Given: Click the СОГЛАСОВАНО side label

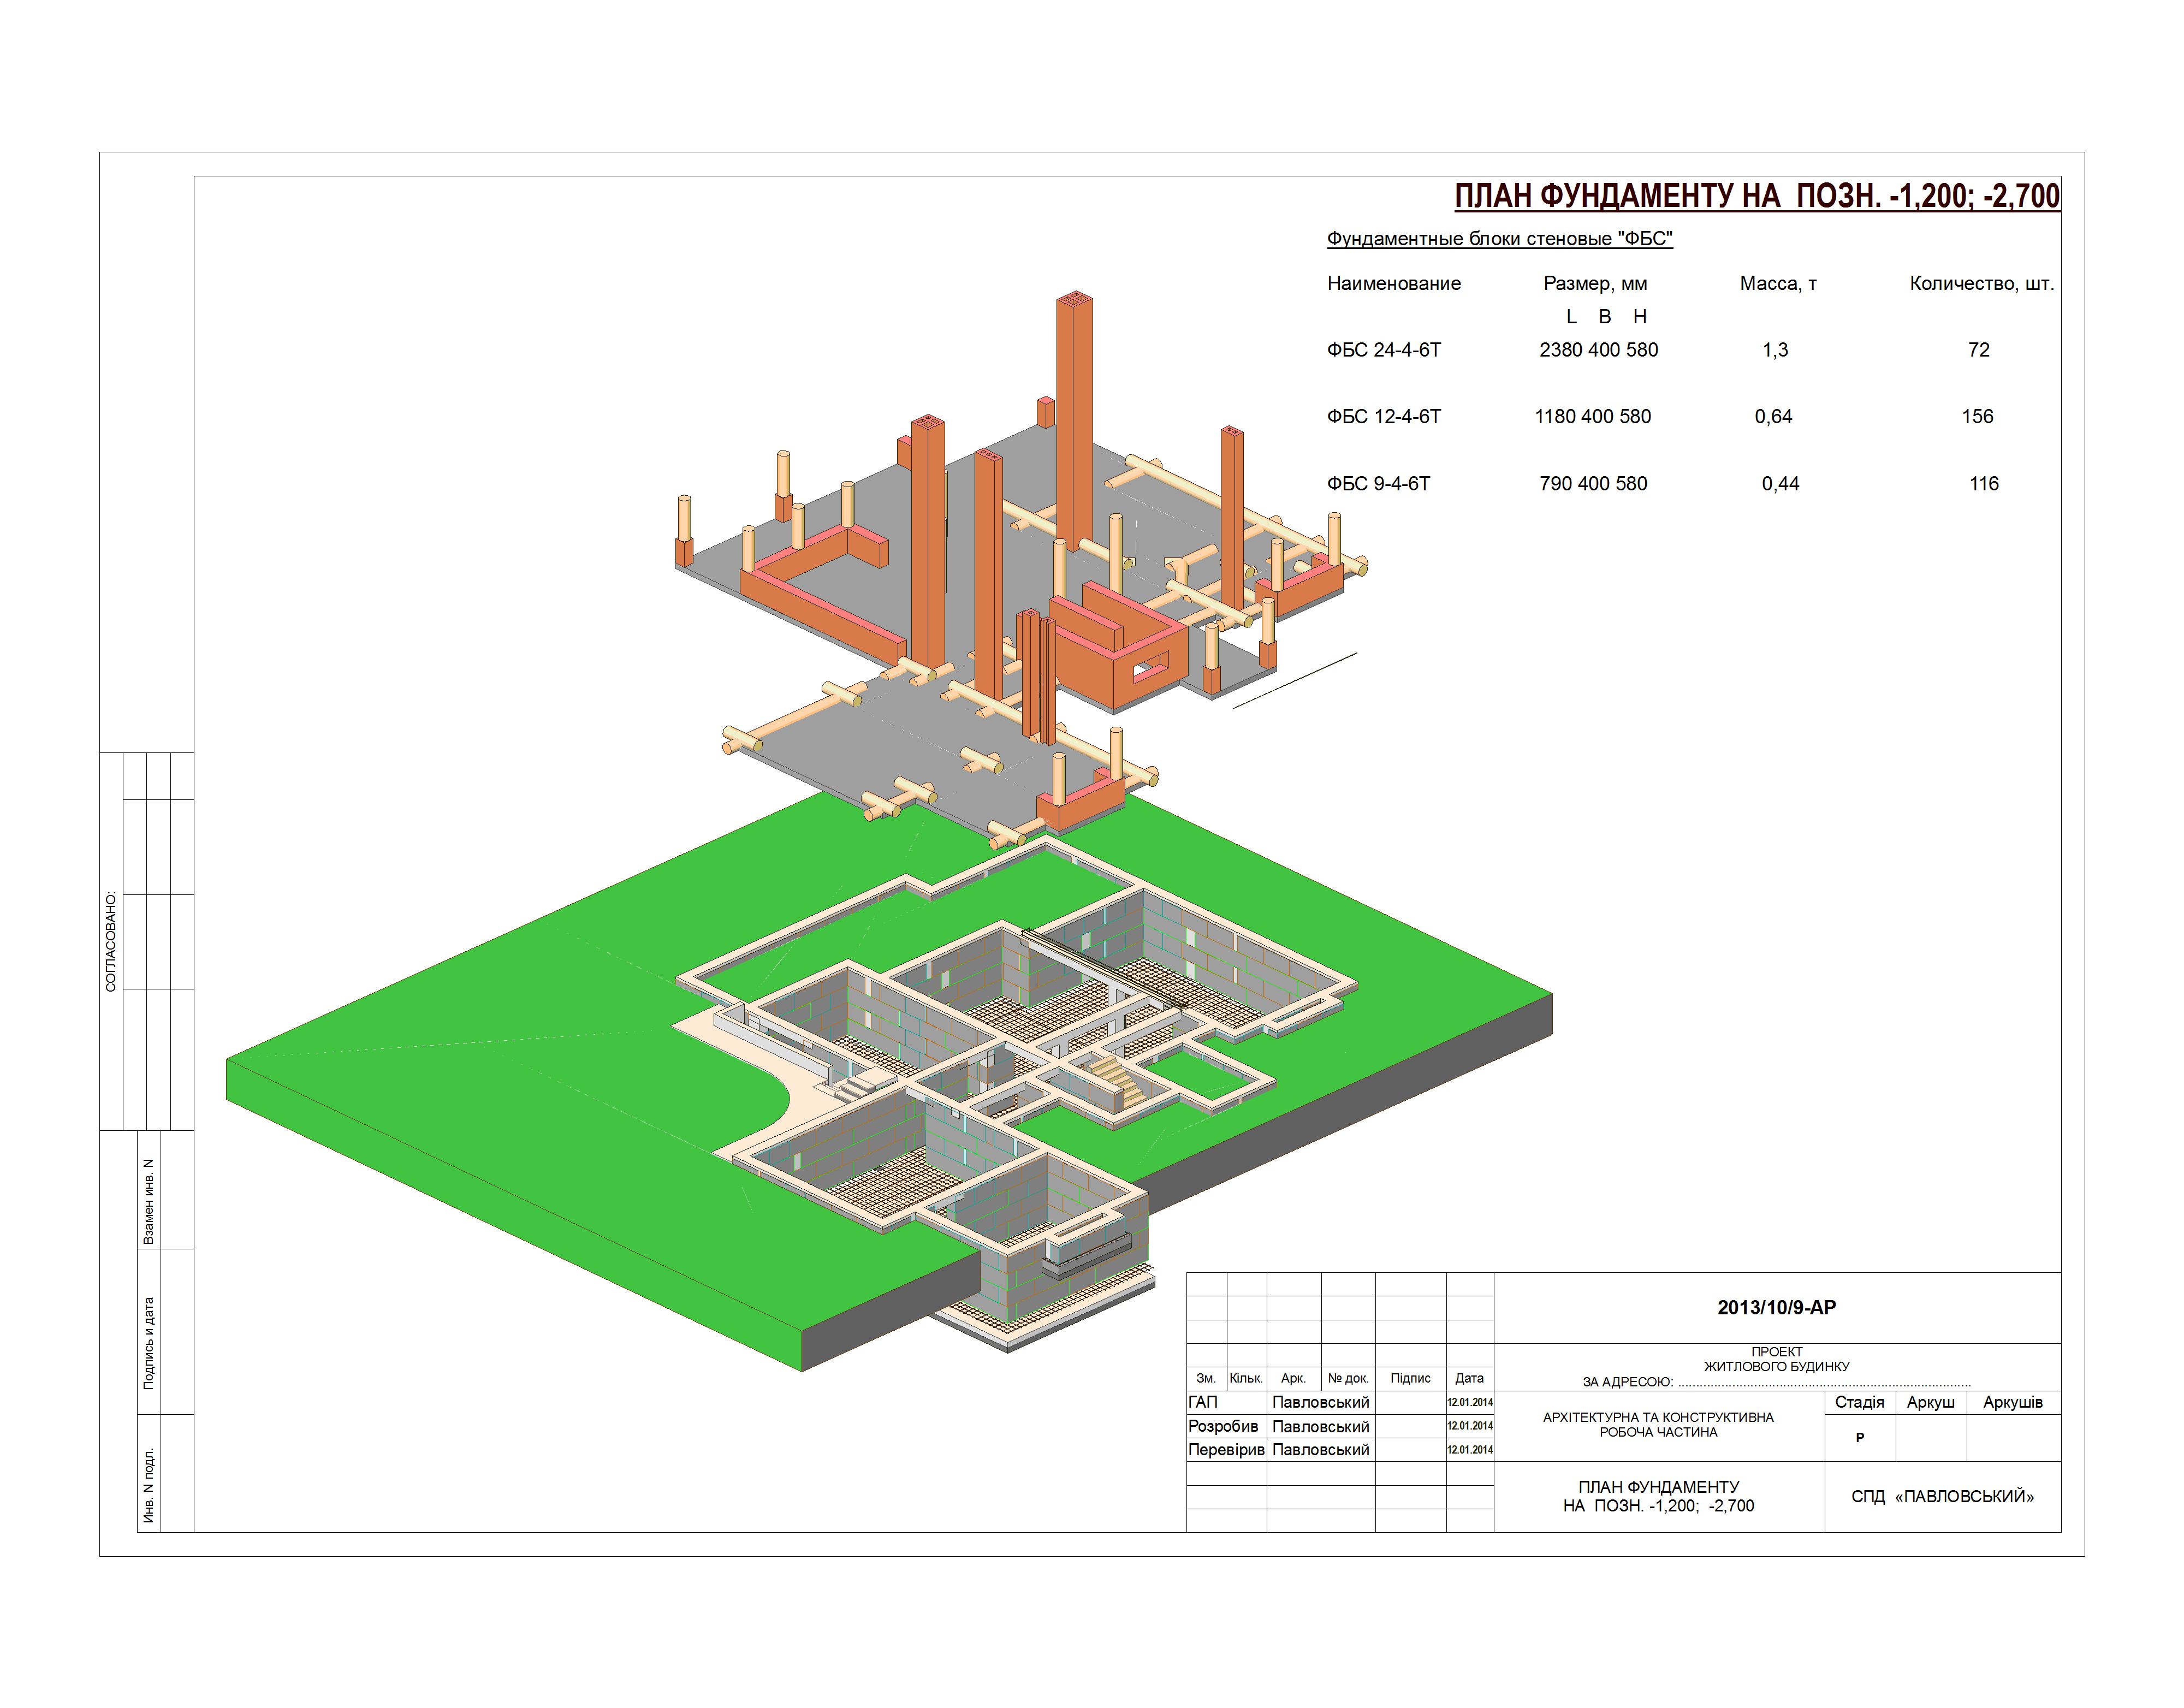Looking at the screenshot, I should point(111,942).
